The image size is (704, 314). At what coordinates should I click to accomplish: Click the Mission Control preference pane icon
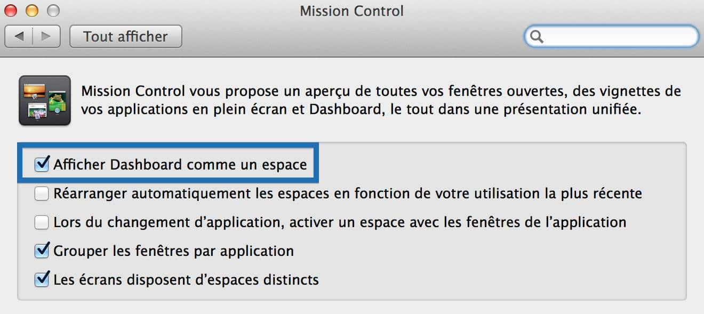(x=45, y=100)
